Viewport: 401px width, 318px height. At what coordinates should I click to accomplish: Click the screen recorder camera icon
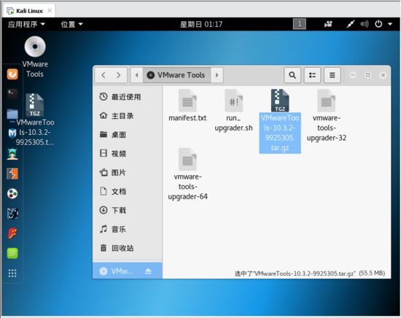(328, 24)
